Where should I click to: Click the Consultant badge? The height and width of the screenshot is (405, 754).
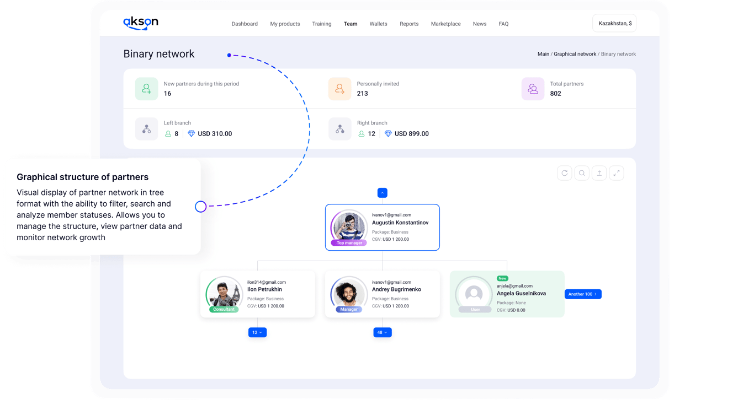point(224,309)
